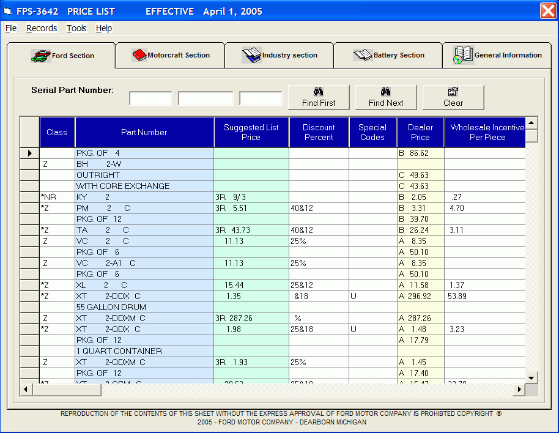
Task: Switch to the Ford Section tab
Action: [x=62, y=56]
